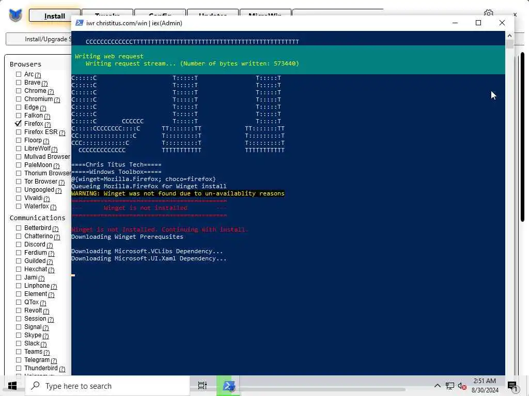Open the Telegram (?) help link

coord(54,360)
